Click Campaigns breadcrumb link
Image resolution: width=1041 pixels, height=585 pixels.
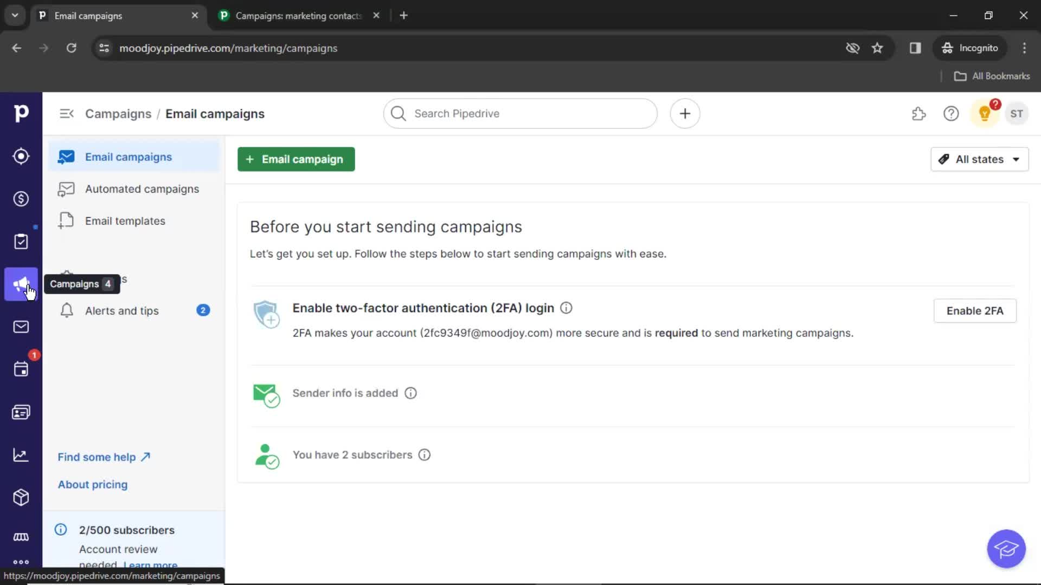pyautogui.click(x=118, y=114)
